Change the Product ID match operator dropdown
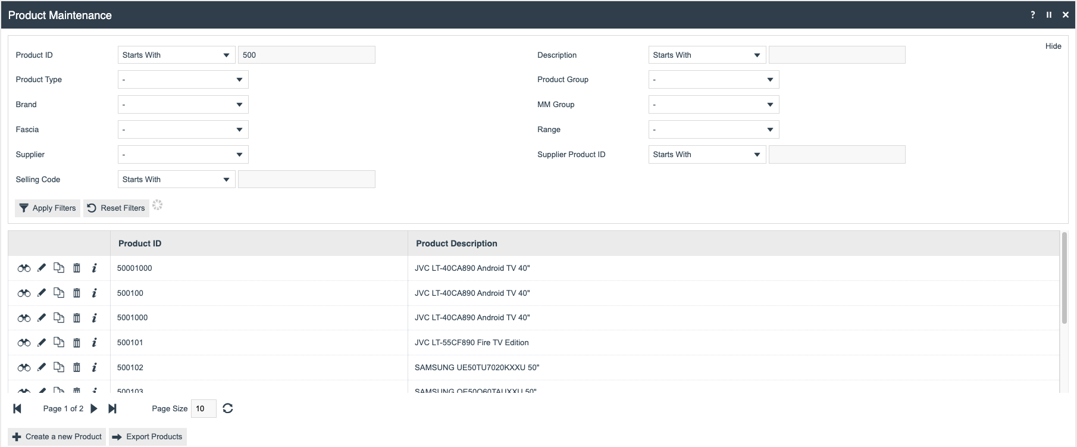1077x447 pixels. [x=176, y=55]
